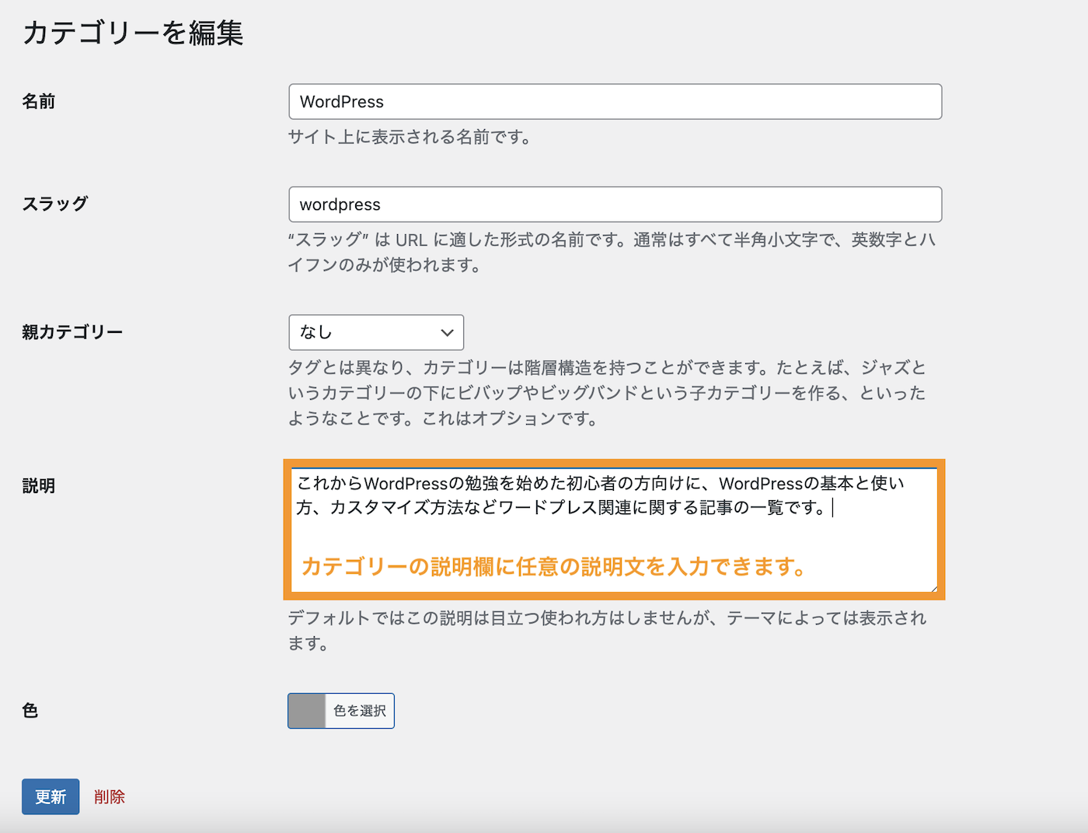The height and width of the screenshot is (833, 1088).
Task: Click the gray color swatch beside 色を選択
Action: click(x=306, y=711)
